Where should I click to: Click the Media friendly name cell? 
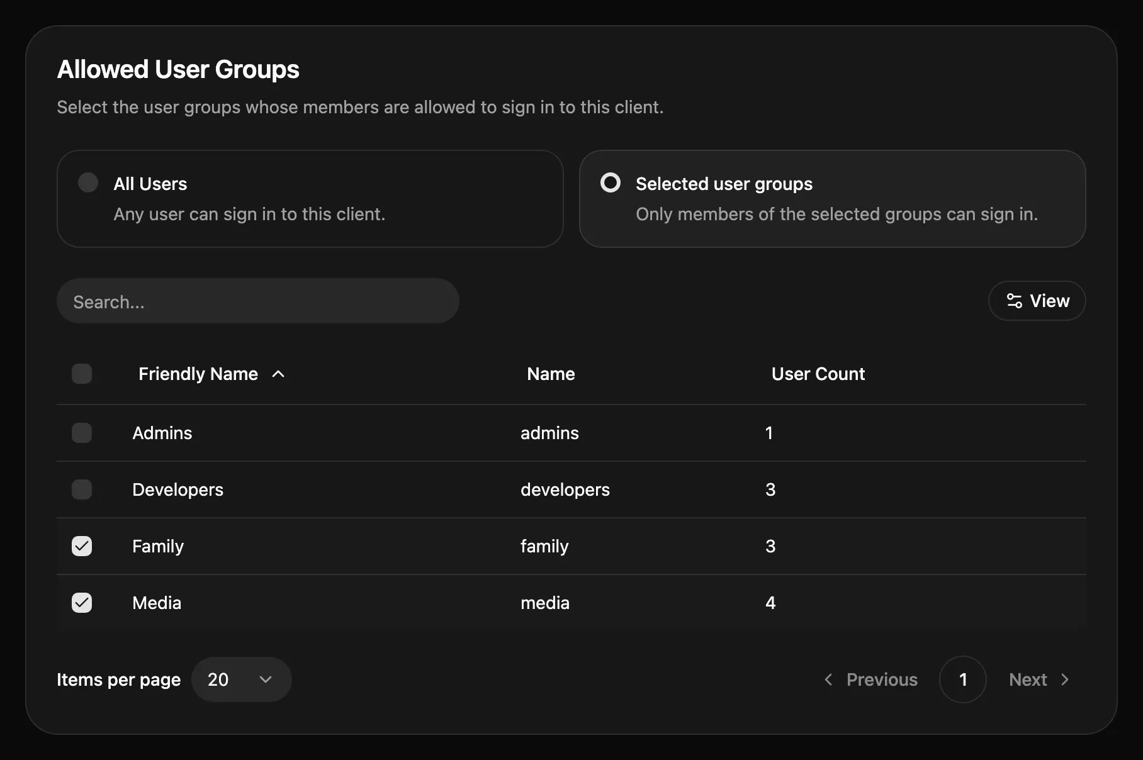pyautogui.click(x=157, y=603)
